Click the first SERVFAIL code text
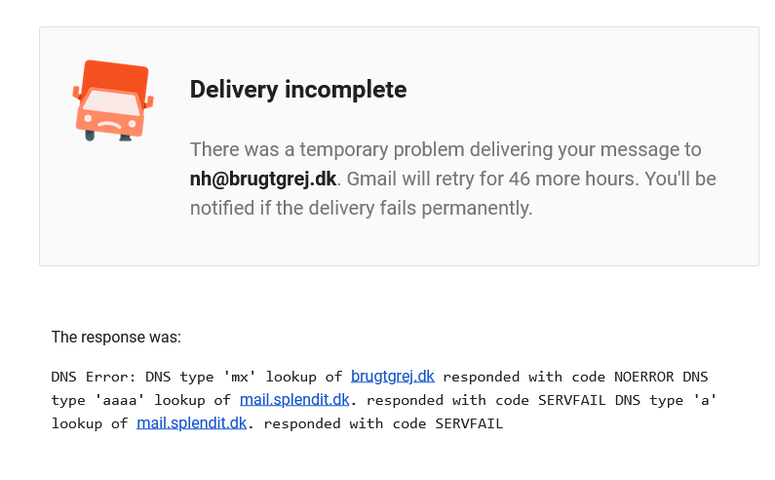Image resolution: width=775 pixels, height=480 pixels. pyautogui.click(x=572, y=400)
